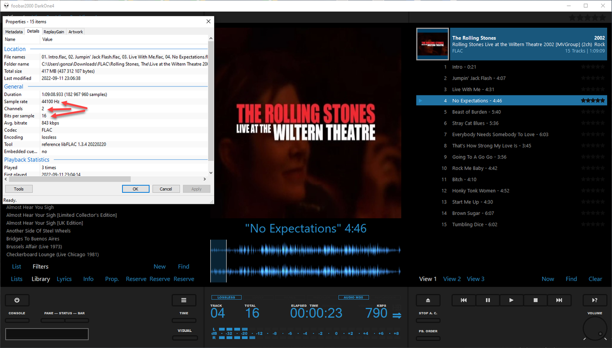612x348 pixels.
Task: Select track Brown Sugar
Action: pos(511,213)
